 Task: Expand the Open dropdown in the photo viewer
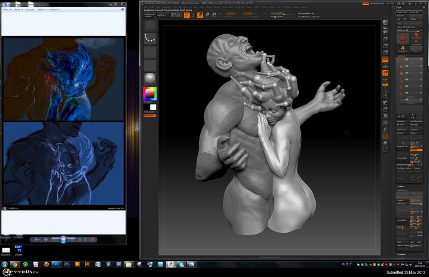point(54,9)
